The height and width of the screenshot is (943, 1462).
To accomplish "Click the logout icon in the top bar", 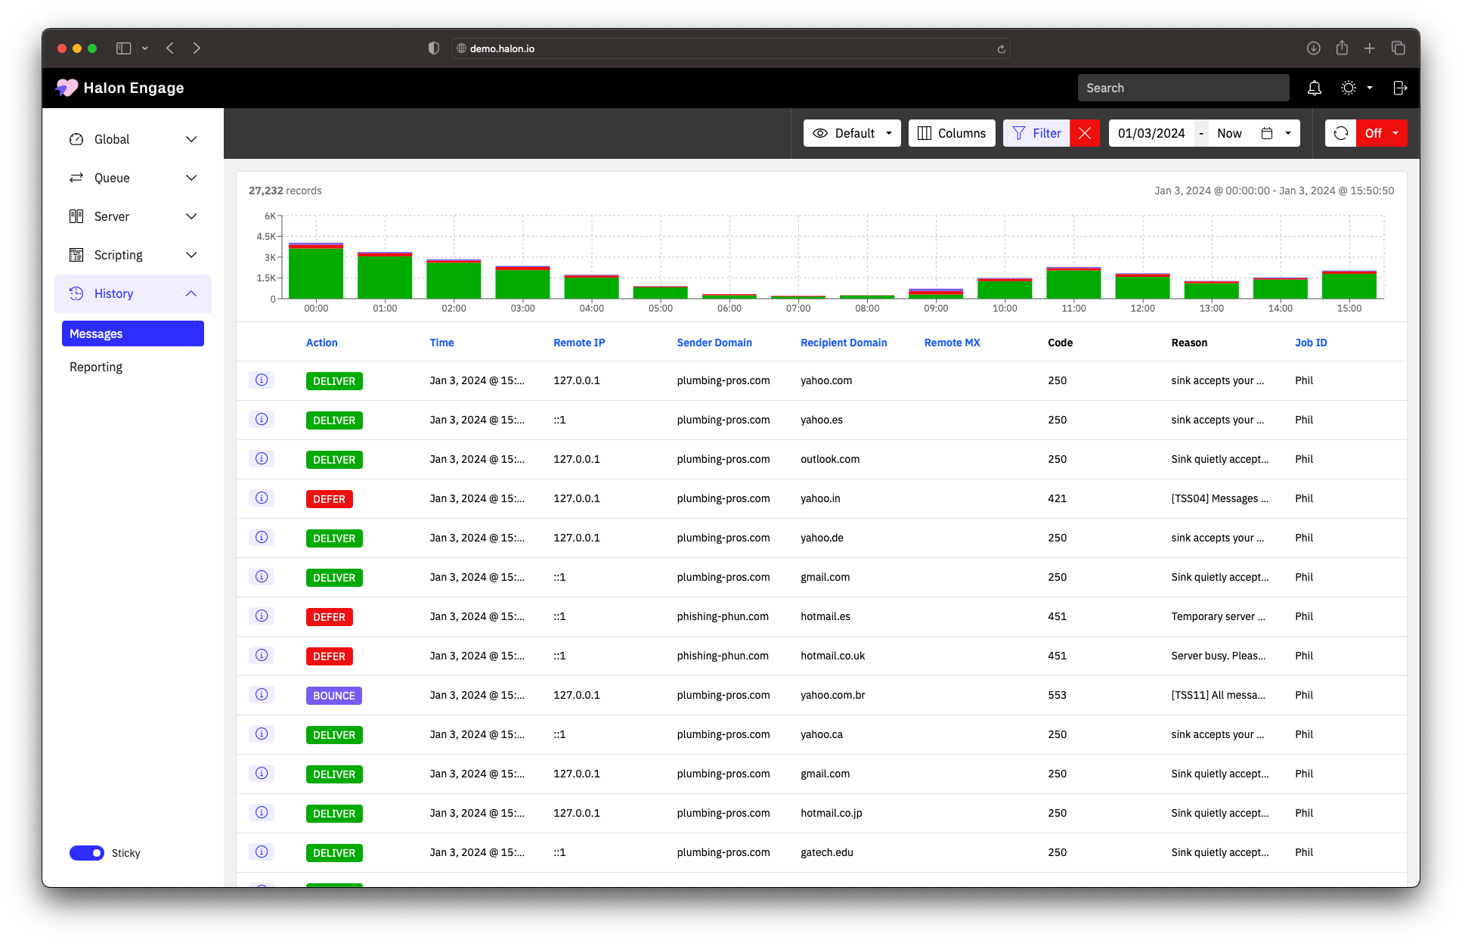I will click(1400, 88).
